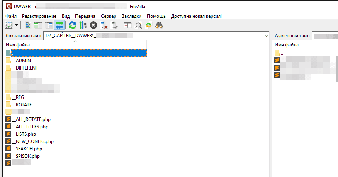Open the Файл menu
Image resolution: width=338 pixels, height=177 pixels.
click(x=11, y=16)
